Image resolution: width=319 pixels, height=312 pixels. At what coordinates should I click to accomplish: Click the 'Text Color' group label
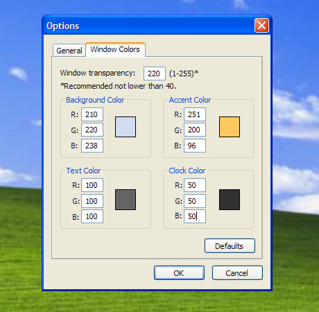pos(83,171)
